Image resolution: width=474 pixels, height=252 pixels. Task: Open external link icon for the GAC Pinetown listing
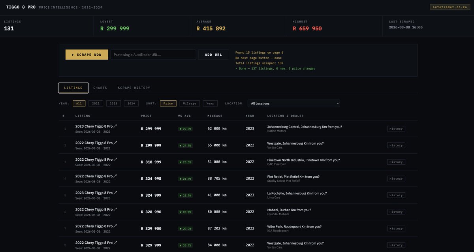tap(115, 160)
